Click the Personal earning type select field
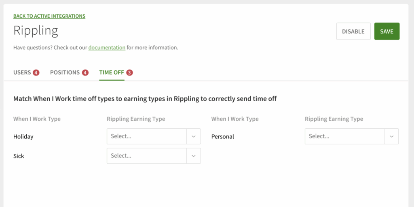 tap(344, 136)
